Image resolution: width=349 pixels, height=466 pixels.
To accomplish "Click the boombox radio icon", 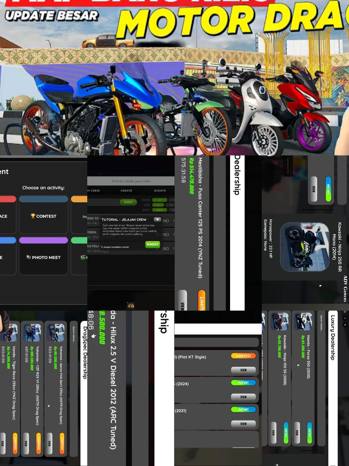I will point(131,305).
